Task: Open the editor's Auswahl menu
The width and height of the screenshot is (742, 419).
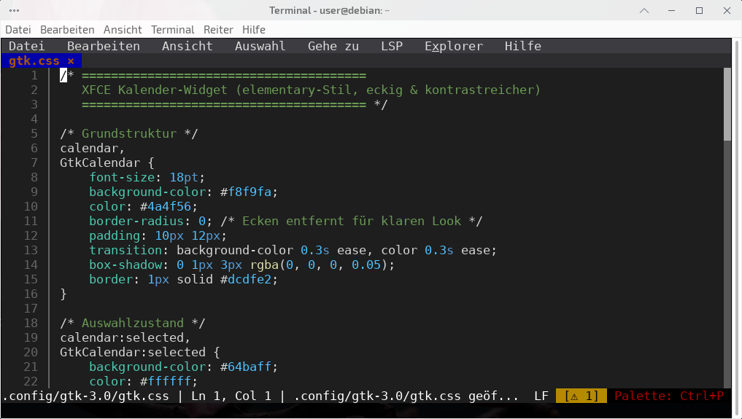Action: (x=260, y=46)
